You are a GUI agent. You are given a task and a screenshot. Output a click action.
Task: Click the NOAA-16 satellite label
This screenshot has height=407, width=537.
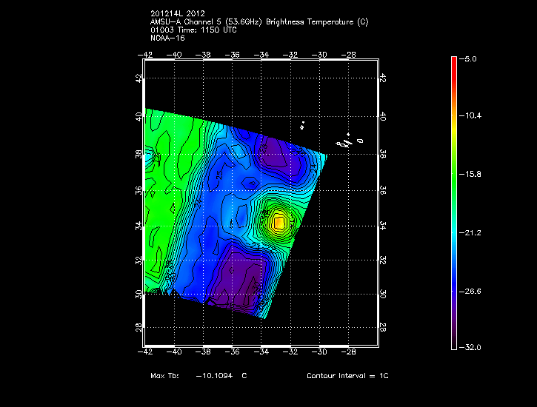167,37
